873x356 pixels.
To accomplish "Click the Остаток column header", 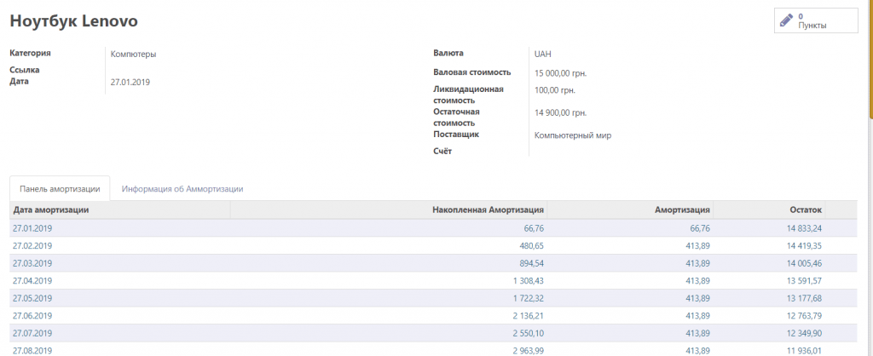I will click(769, 210).
